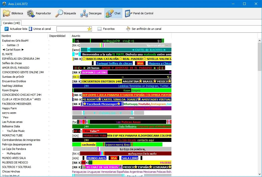Select channel "Muñequitas"
Viewport: 262px width, 177px height.
14,153
